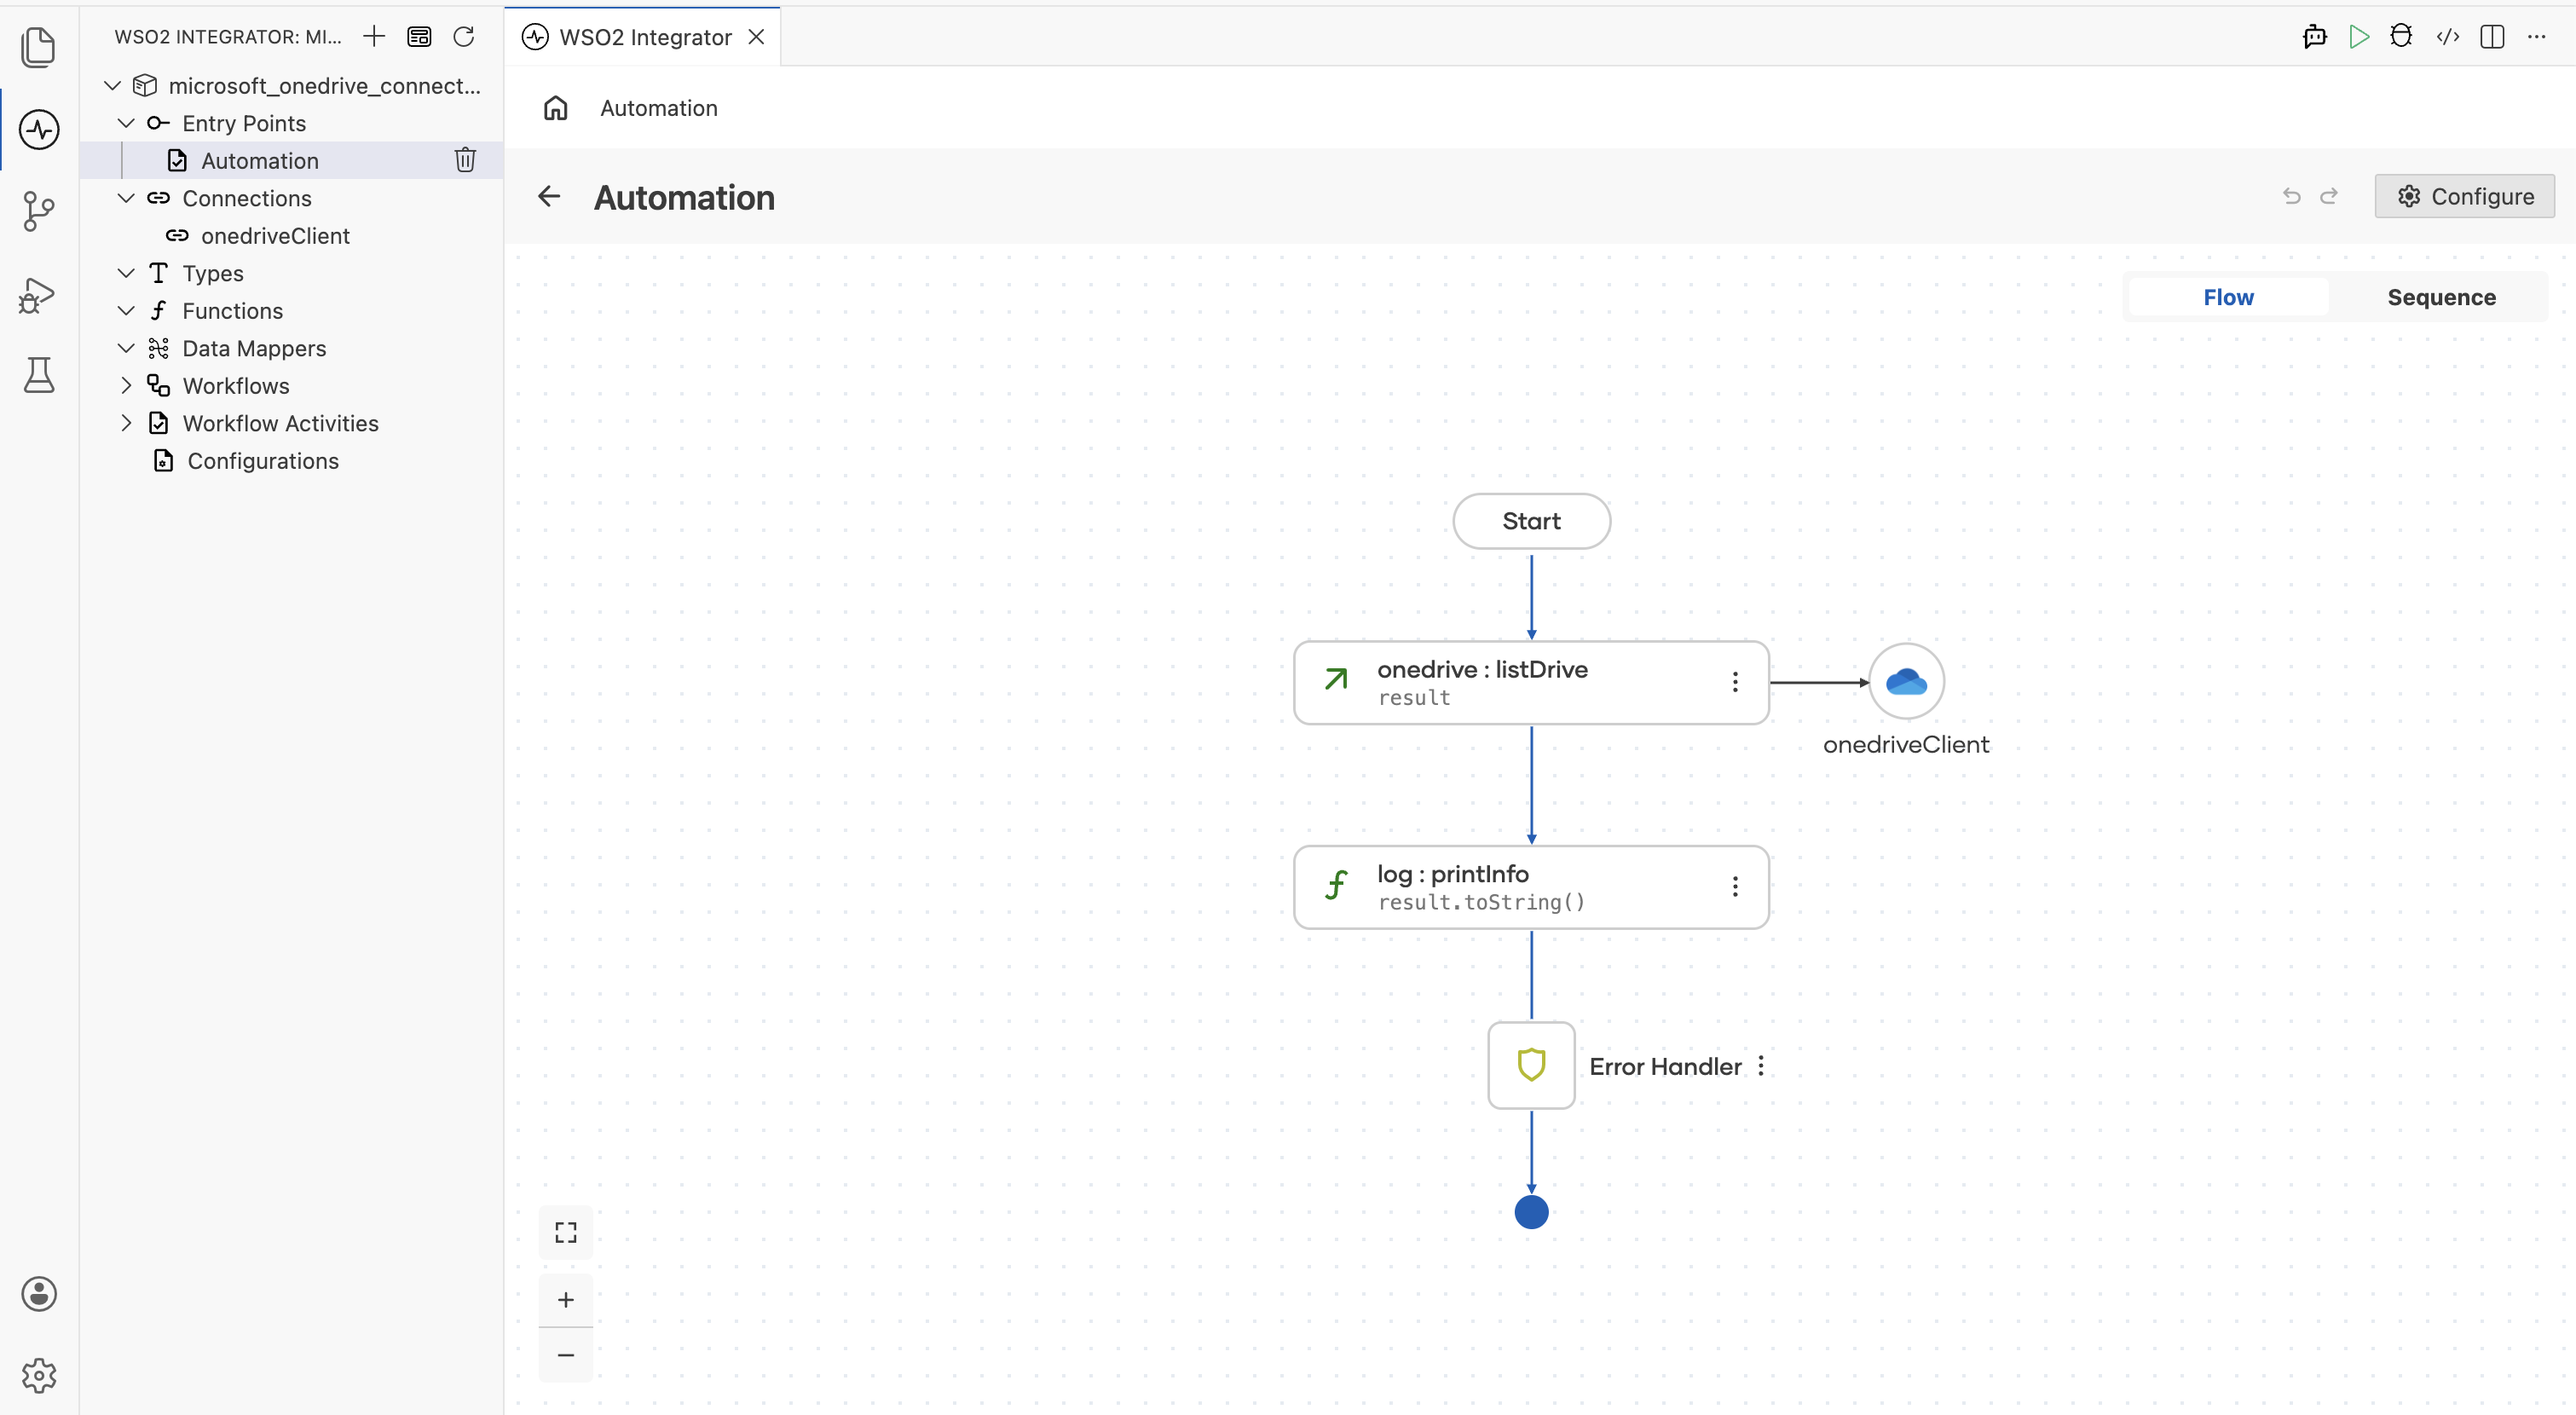
Task: Click the onedriveClient cloud connection icon
Action: click(1906, 681)
